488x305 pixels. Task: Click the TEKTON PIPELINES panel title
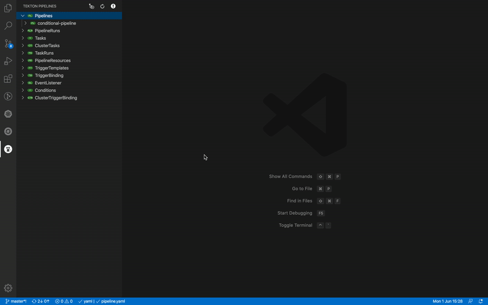point(40,6)
